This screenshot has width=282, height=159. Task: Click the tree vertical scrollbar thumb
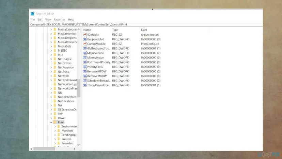(79, 88)
